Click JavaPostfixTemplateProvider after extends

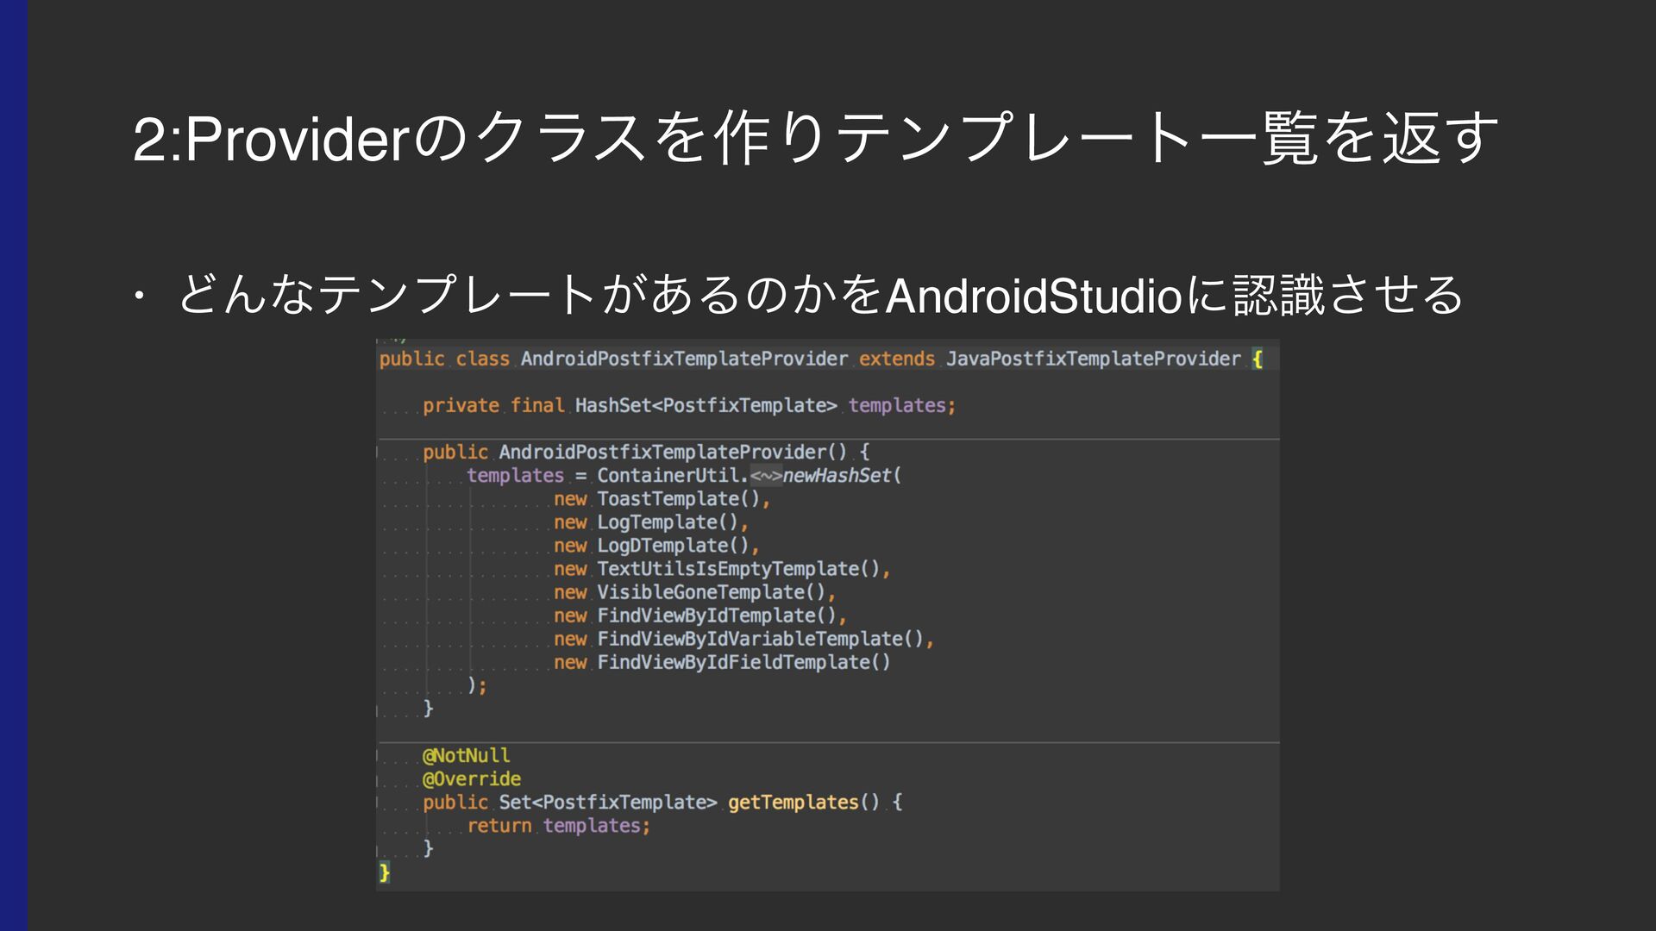1093,359
